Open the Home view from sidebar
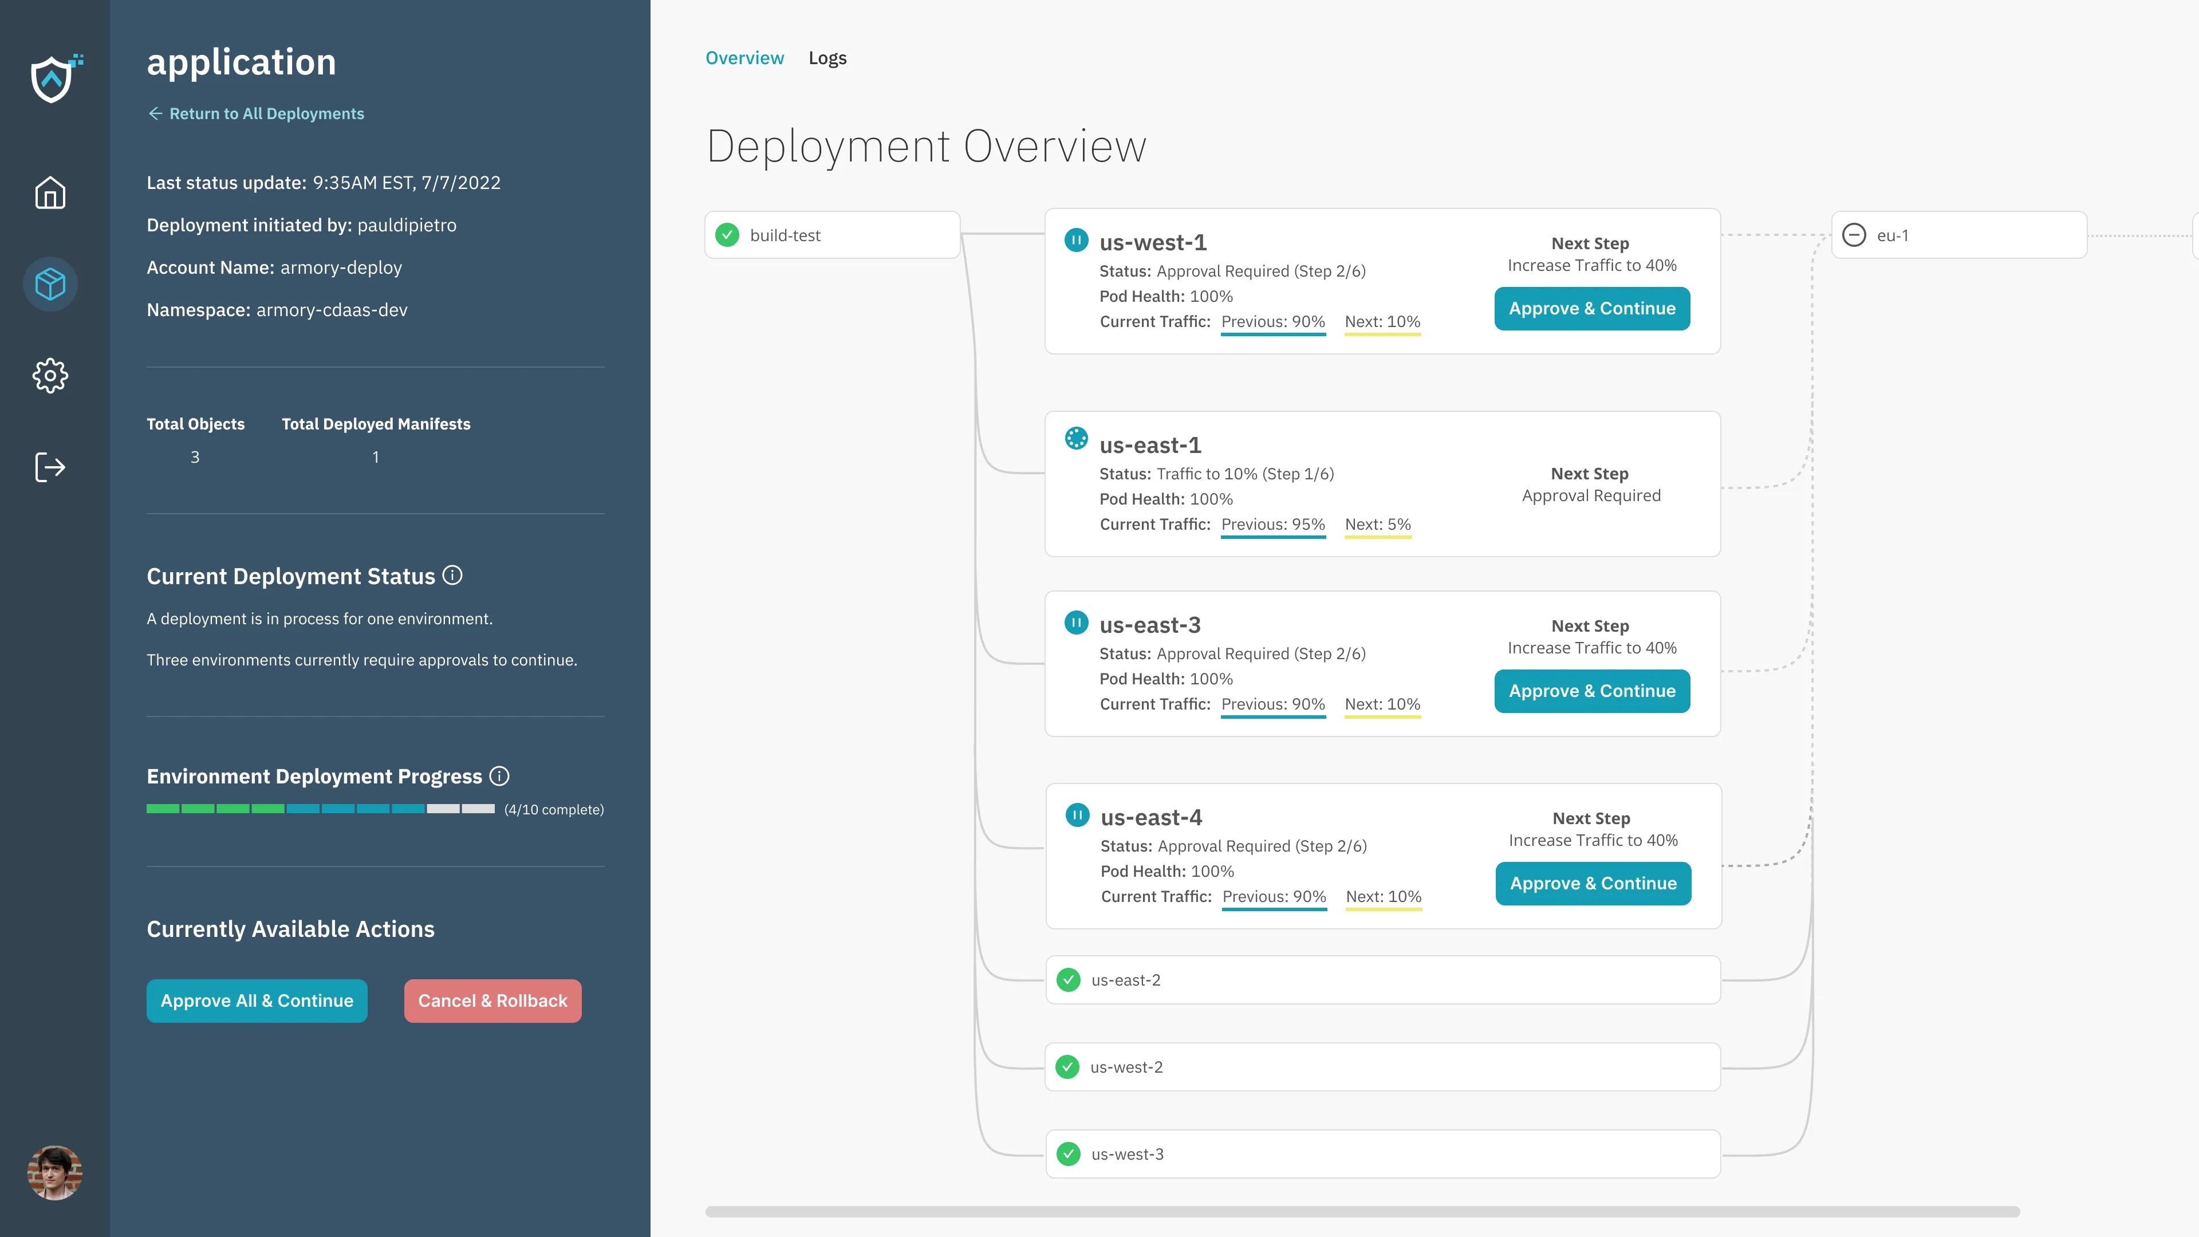The width and height of the screenshot is (2199, 1237). coord(51,194)
